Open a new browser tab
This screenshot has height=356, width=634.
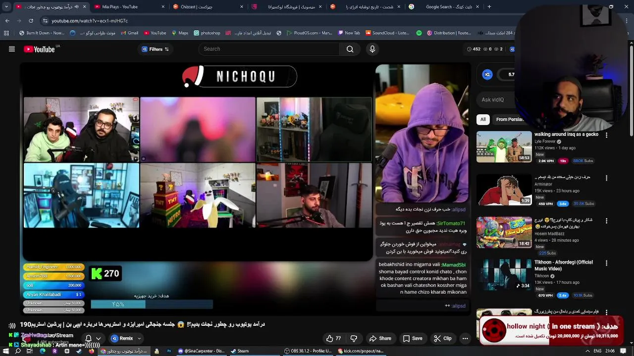click(x=489, y=7)
